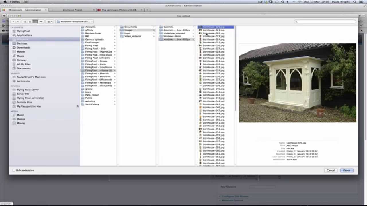Click the file dialog search field

point(325,21)
